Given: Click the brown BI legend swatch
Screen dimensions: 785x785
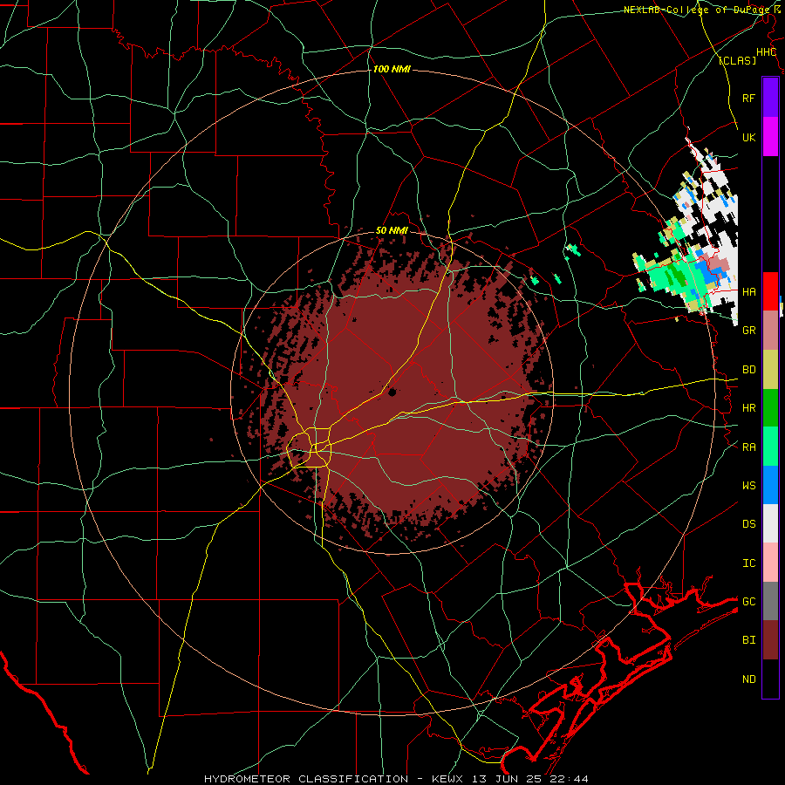Looking at the screenshot, I should pos(770,640).
